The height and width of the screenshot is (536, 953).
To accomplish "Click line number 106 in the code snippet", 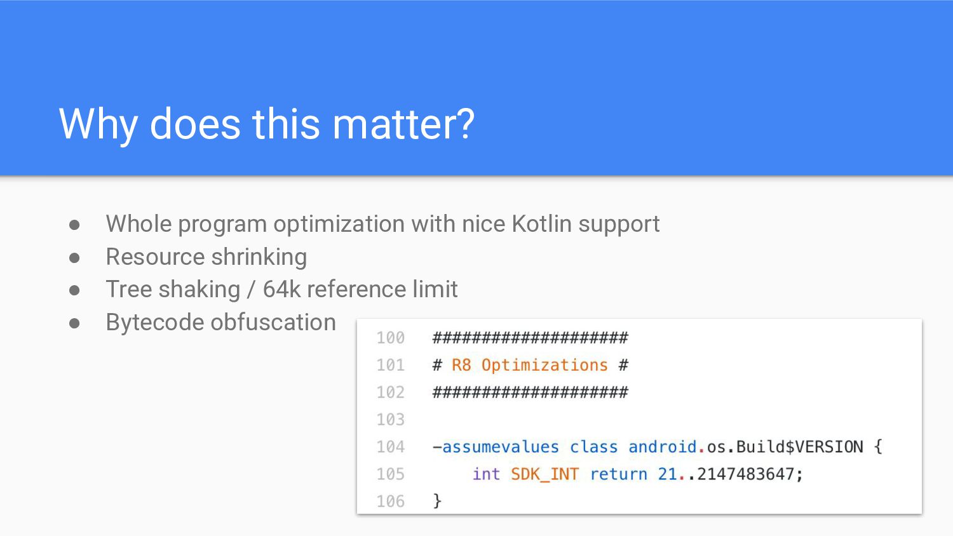I will pos(390,502).
